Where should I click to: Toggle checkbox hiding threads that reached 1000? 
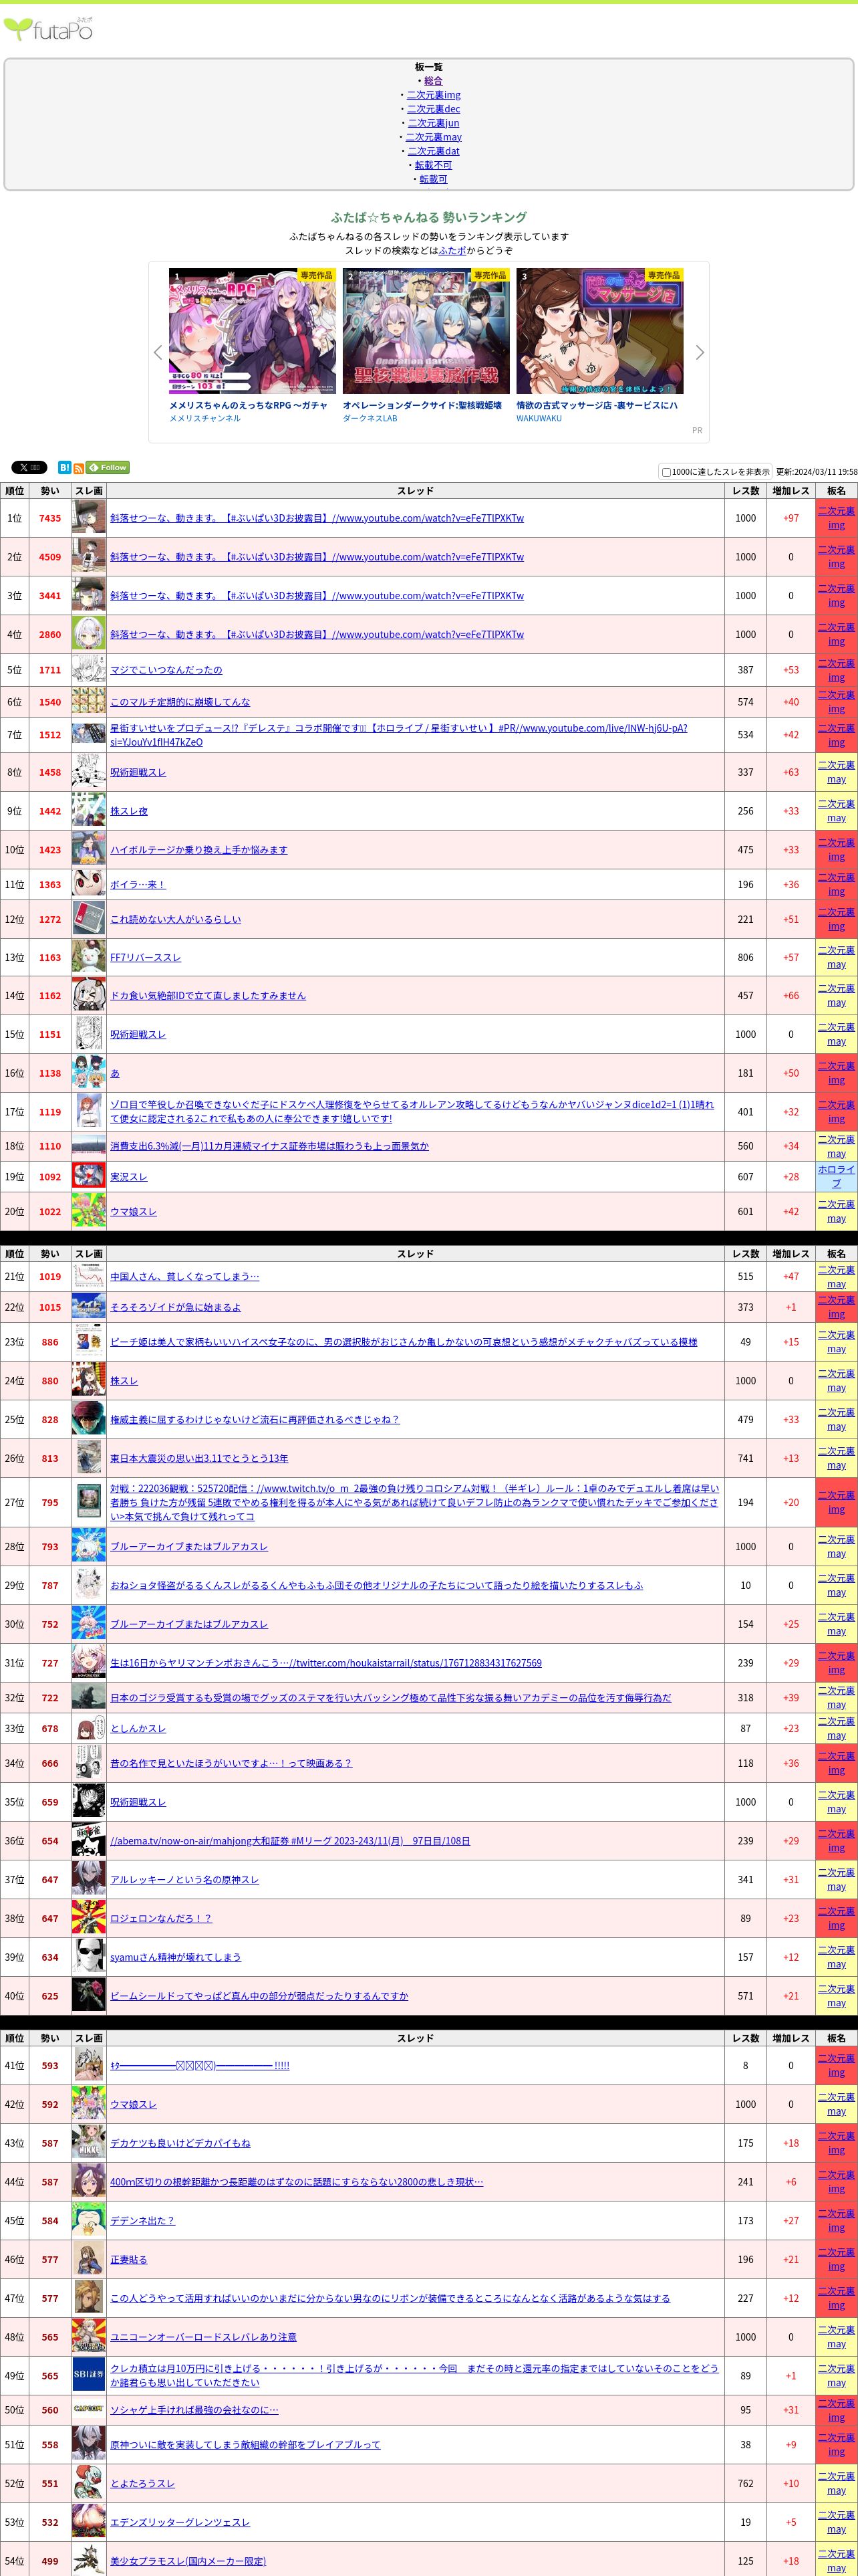pyautogui.click(x=666, y=472)
